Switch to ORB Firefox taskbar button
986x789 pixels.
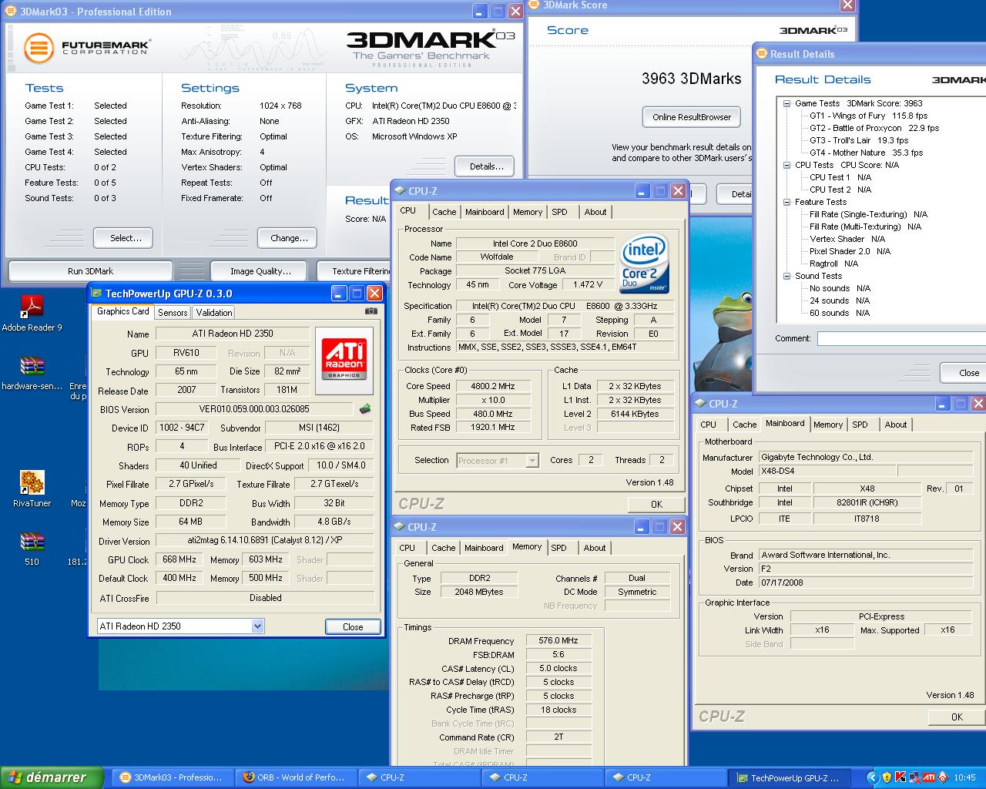[294, 777]
